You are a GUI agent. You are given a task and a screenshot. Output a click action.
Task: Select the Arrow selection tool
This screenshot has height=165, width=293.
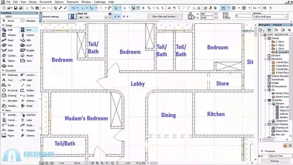click(x=9, y=21)
